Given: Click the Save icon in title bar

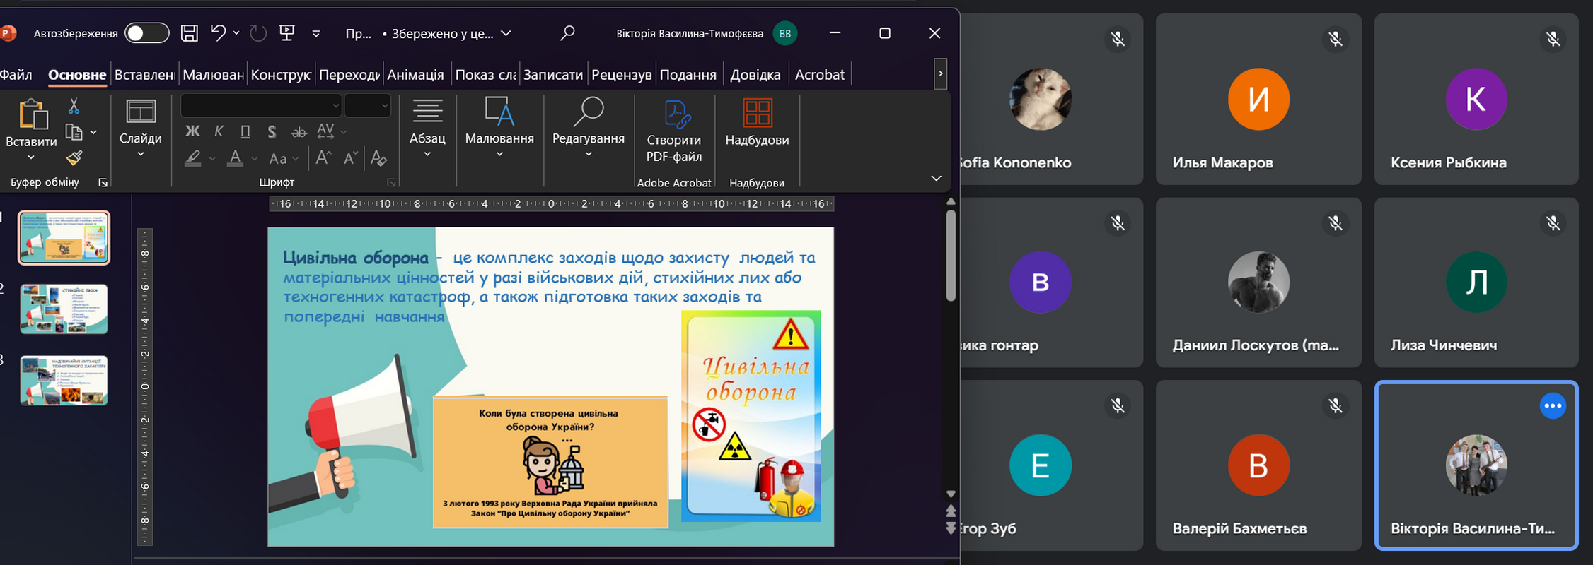Looking at the screenshot, I should point(189,33).
